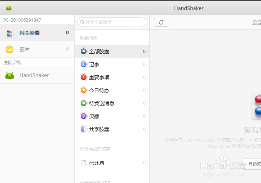Click the 全部胶囊 count of 0

tap(144, 52)
